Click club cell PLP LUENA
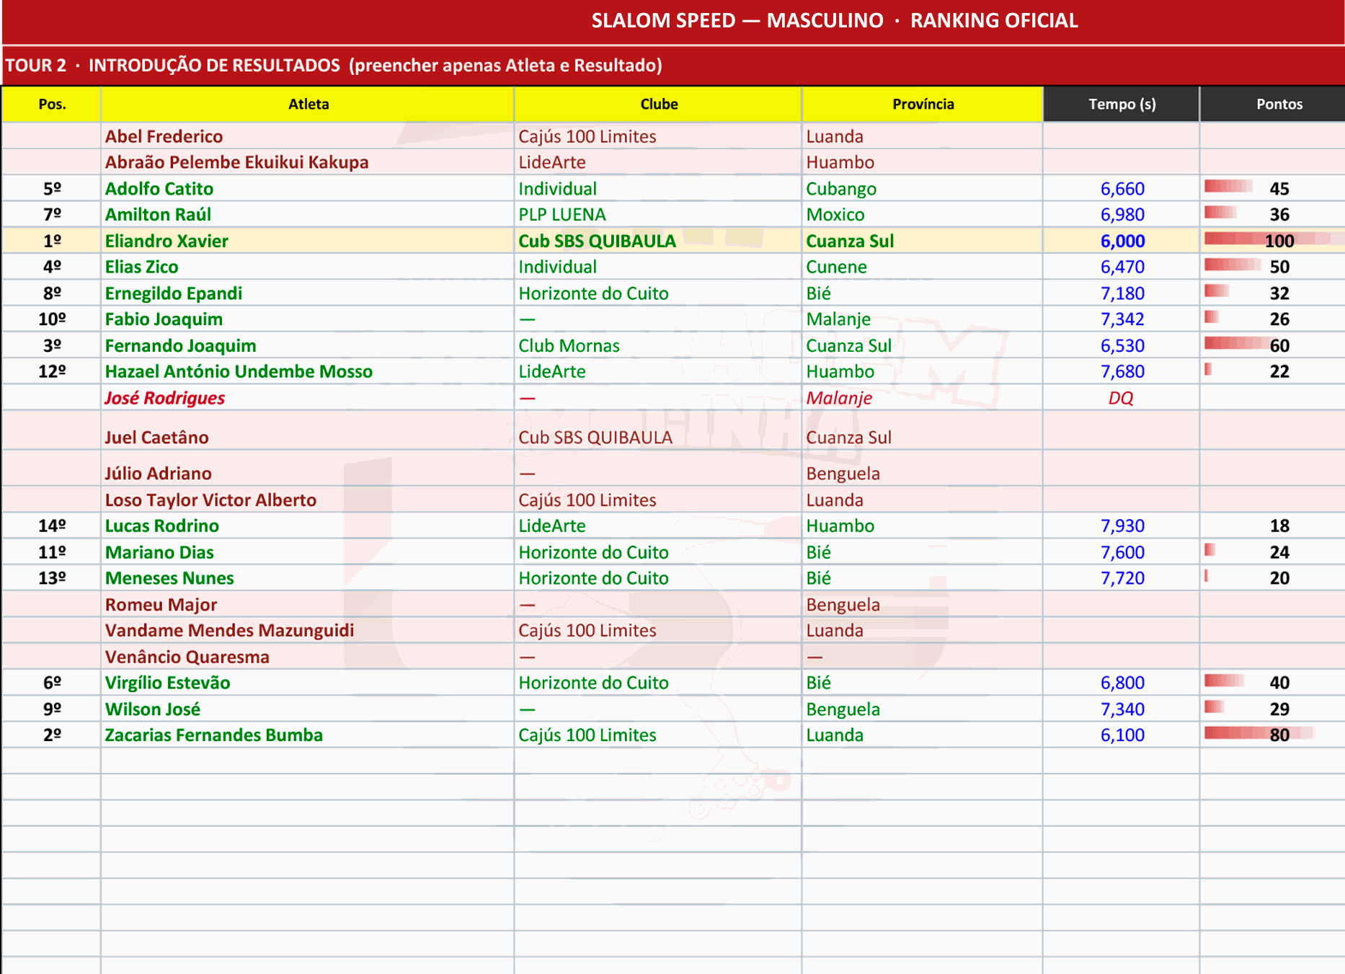The image size is (1345, 974). [x=658, y=214]
